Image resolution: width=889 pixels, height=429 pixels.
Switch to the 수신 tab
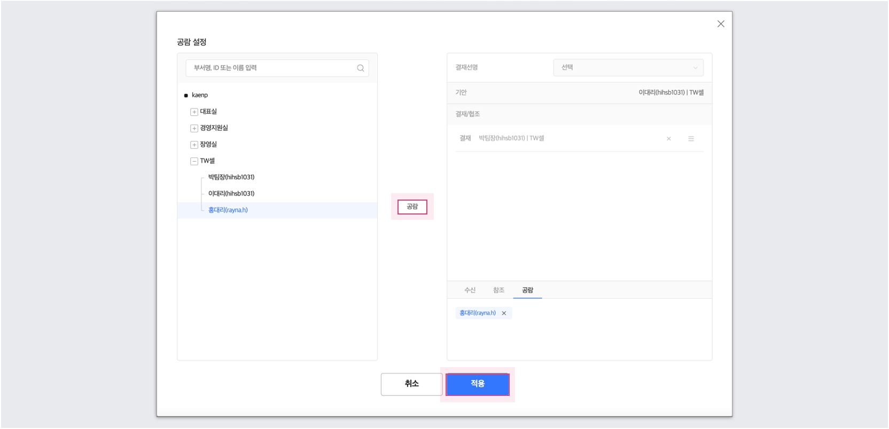[x=470, y=290]
